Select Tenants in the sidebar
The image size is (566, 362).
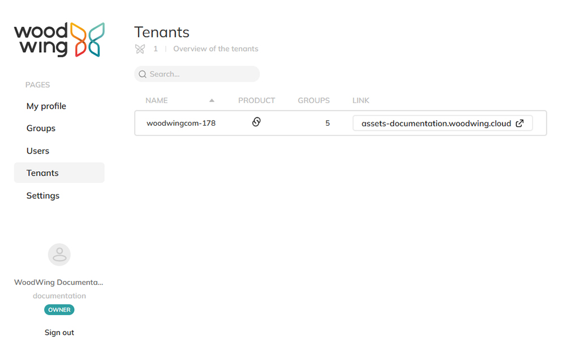tap(42, 173)
